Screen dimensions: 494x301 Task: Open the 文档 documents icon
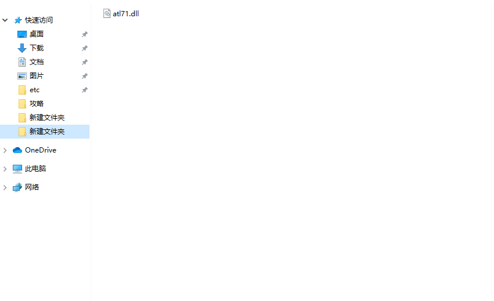(22, 62)
